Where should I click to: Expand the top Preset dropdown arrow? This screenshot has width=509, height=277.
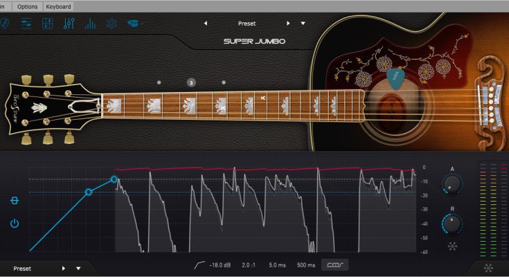[x=303, y=23]
